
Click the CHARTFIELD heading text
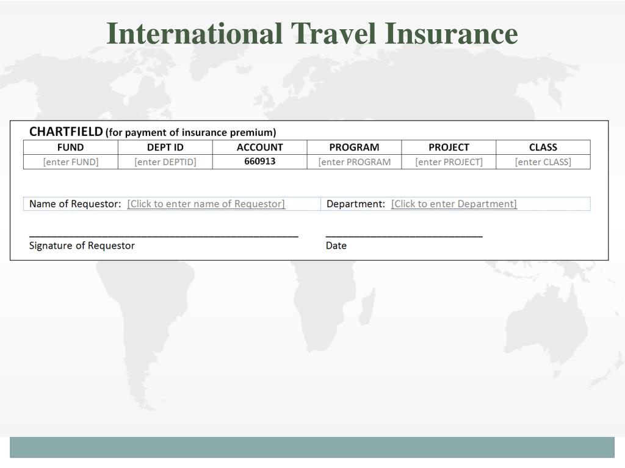coord(66,132)
